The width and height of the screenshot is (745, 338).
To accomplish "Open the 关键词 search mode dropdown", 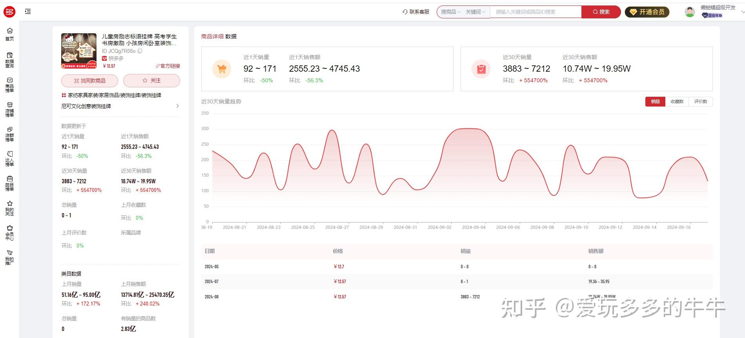I will click(475, 12).
